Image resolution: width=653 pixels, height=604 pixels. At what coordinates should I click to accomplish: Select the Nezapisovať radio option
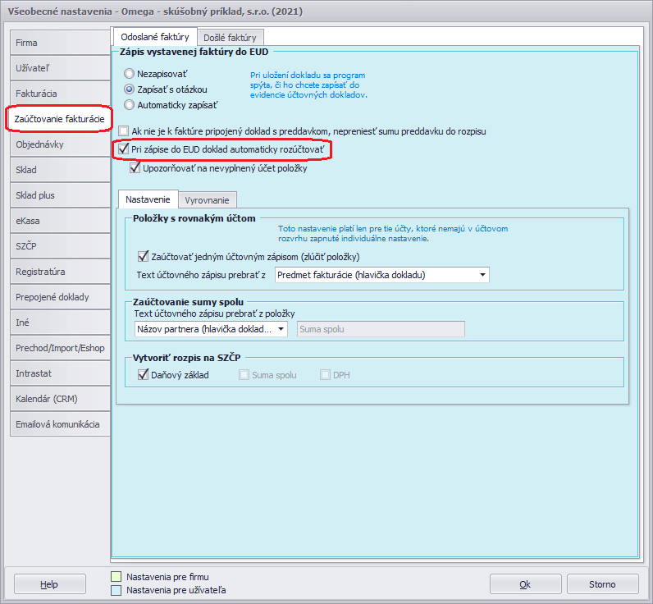[129, 74]
